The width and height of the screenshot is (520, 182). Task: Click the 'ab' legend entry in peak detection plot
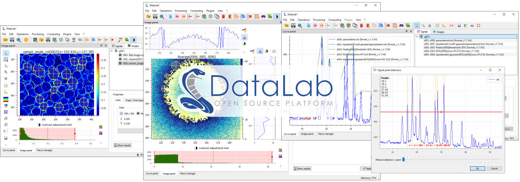click(x=493, y=79)
